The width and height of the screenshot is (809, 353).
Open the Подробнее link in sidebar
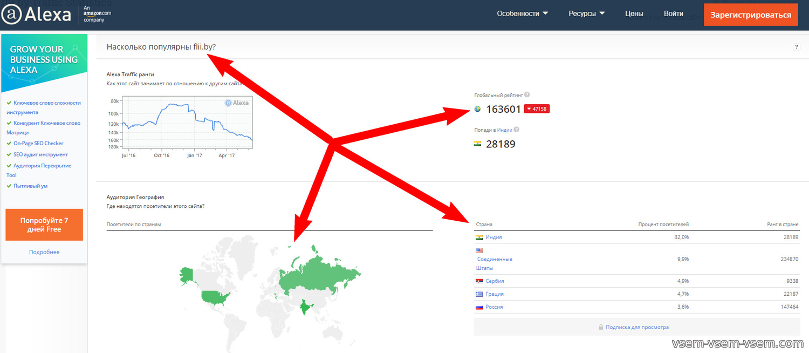coord(44,252)
